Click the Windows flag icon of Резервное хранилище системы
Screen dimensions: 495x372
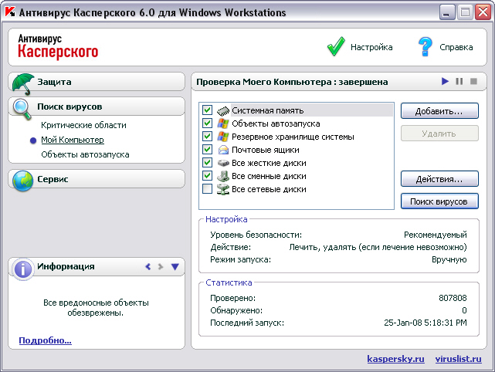point(223,137)
